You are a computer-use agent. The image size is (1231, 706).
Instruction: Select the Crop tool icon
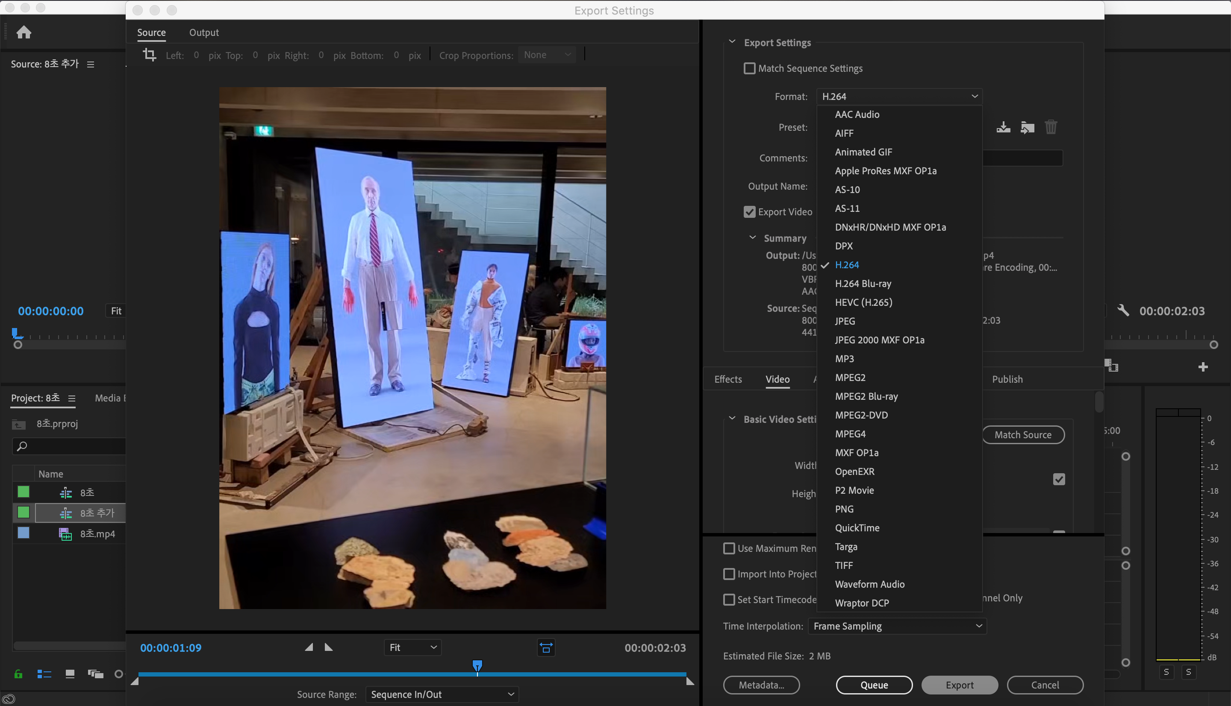150,55
